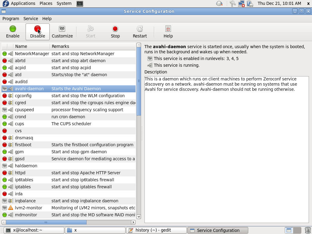Select the httpd service row
Viewport: 312px width, 234px height.
(x=20, y=173)
